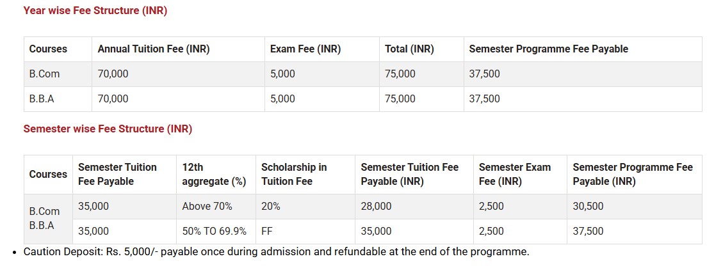Click the 'Above 70%' cell

point(207,207)
